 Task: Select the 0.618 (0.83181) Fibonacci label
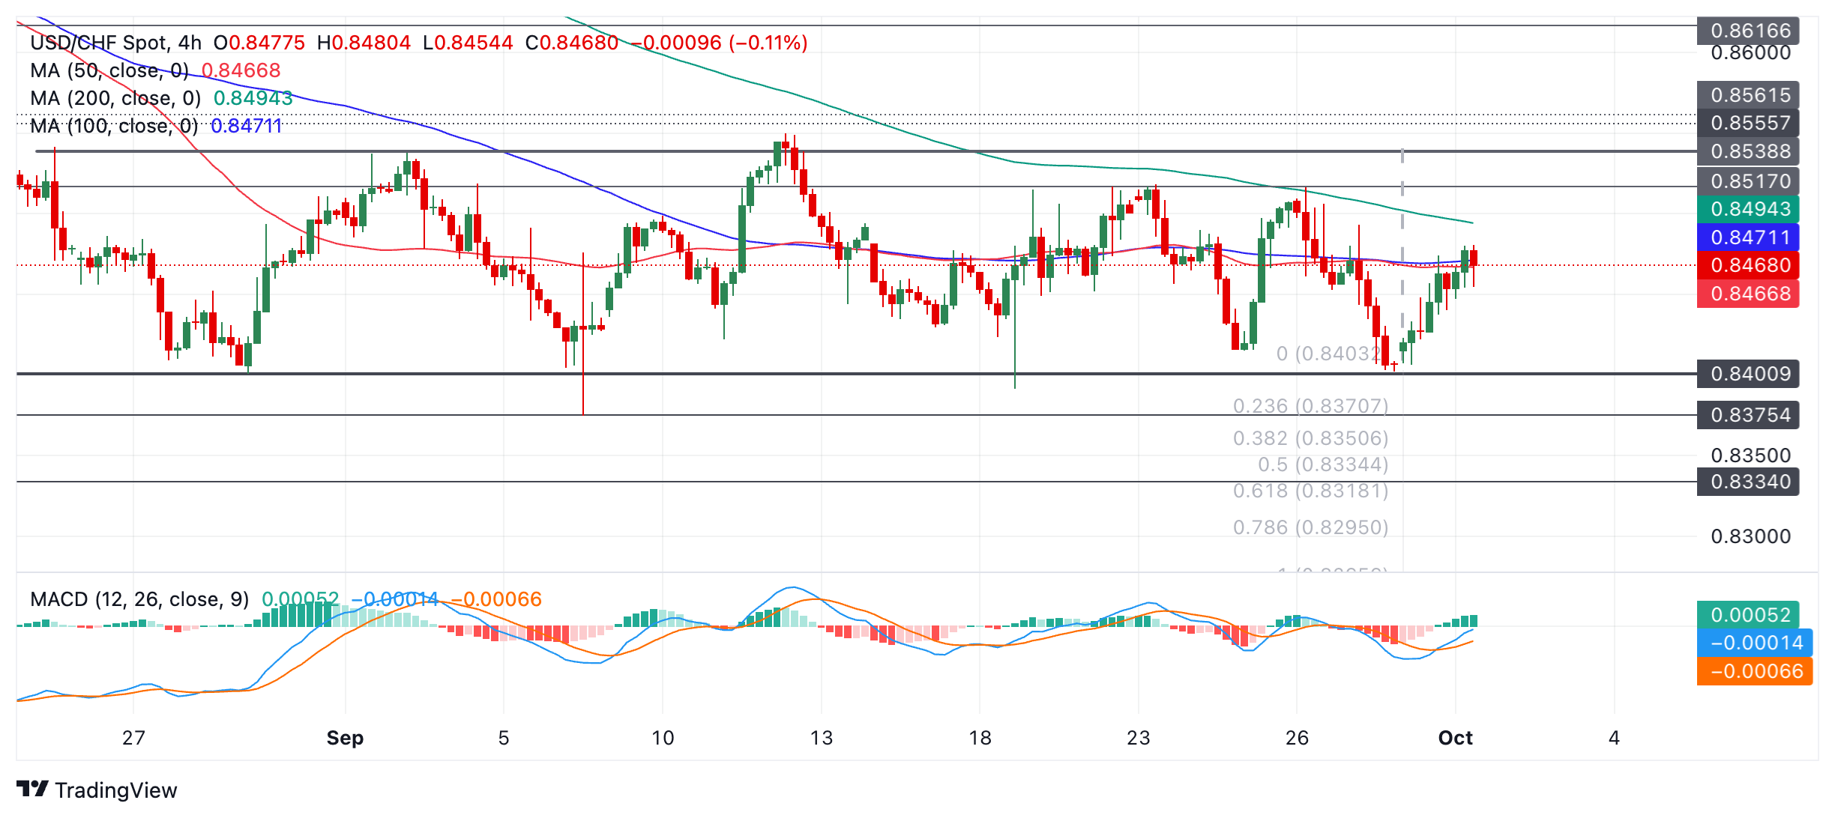point(1310,491)
